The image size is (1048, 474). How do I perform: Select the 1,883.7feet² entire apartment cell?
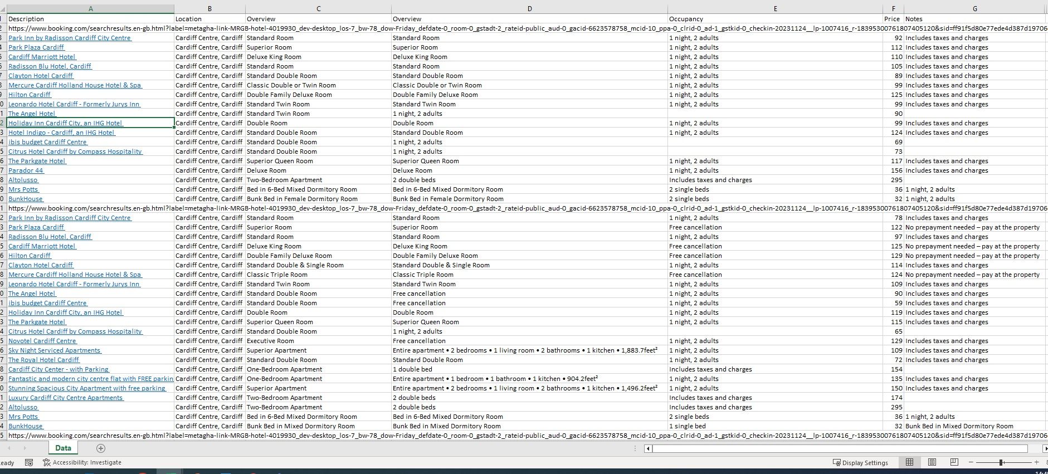[530, 350]
